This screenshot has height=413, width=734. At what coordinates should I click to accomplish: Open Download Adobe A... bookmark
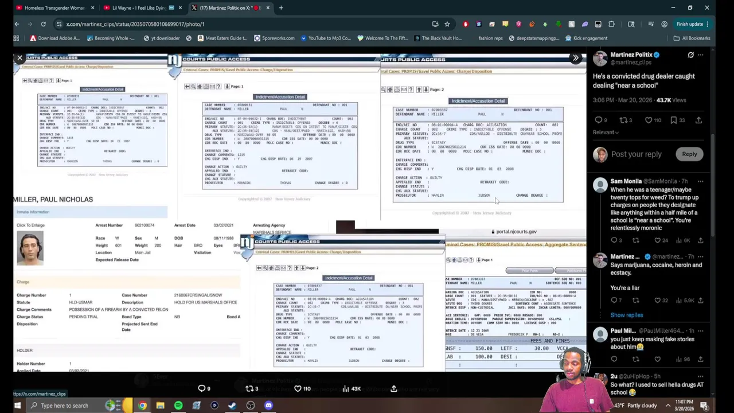pyautogui.click(x=54, y=38)
